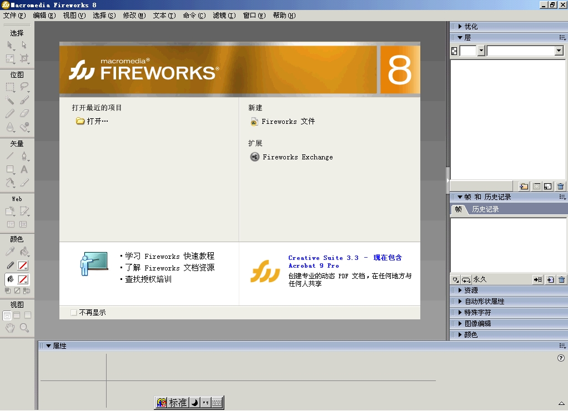Choose the vector Line tool
Viewport: 568px width, 411px height.
10,156
